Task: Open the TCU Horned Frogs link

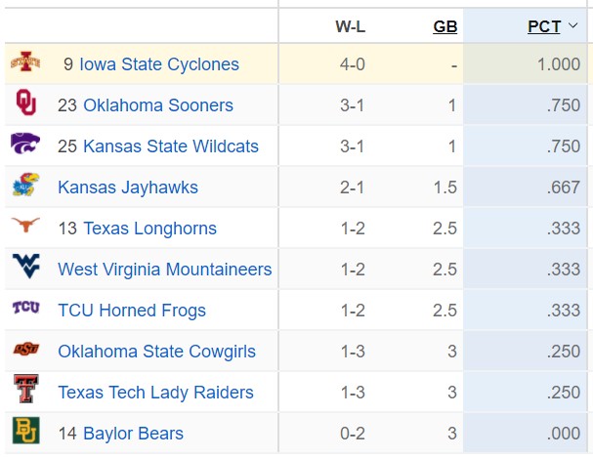Action: click(132, 311)
